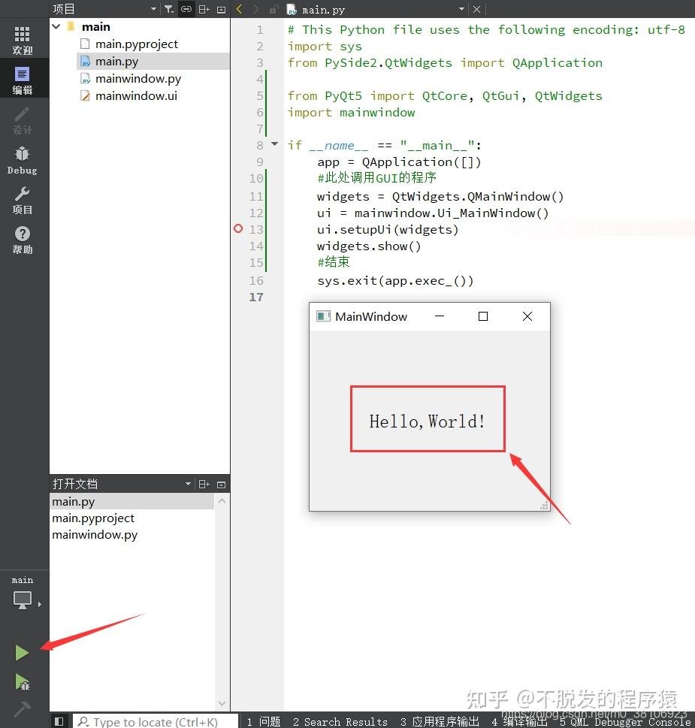The width and height of the screenshot is (695, 728).
Task: Open the Debug mode in the sidebar
Action: 23,159
